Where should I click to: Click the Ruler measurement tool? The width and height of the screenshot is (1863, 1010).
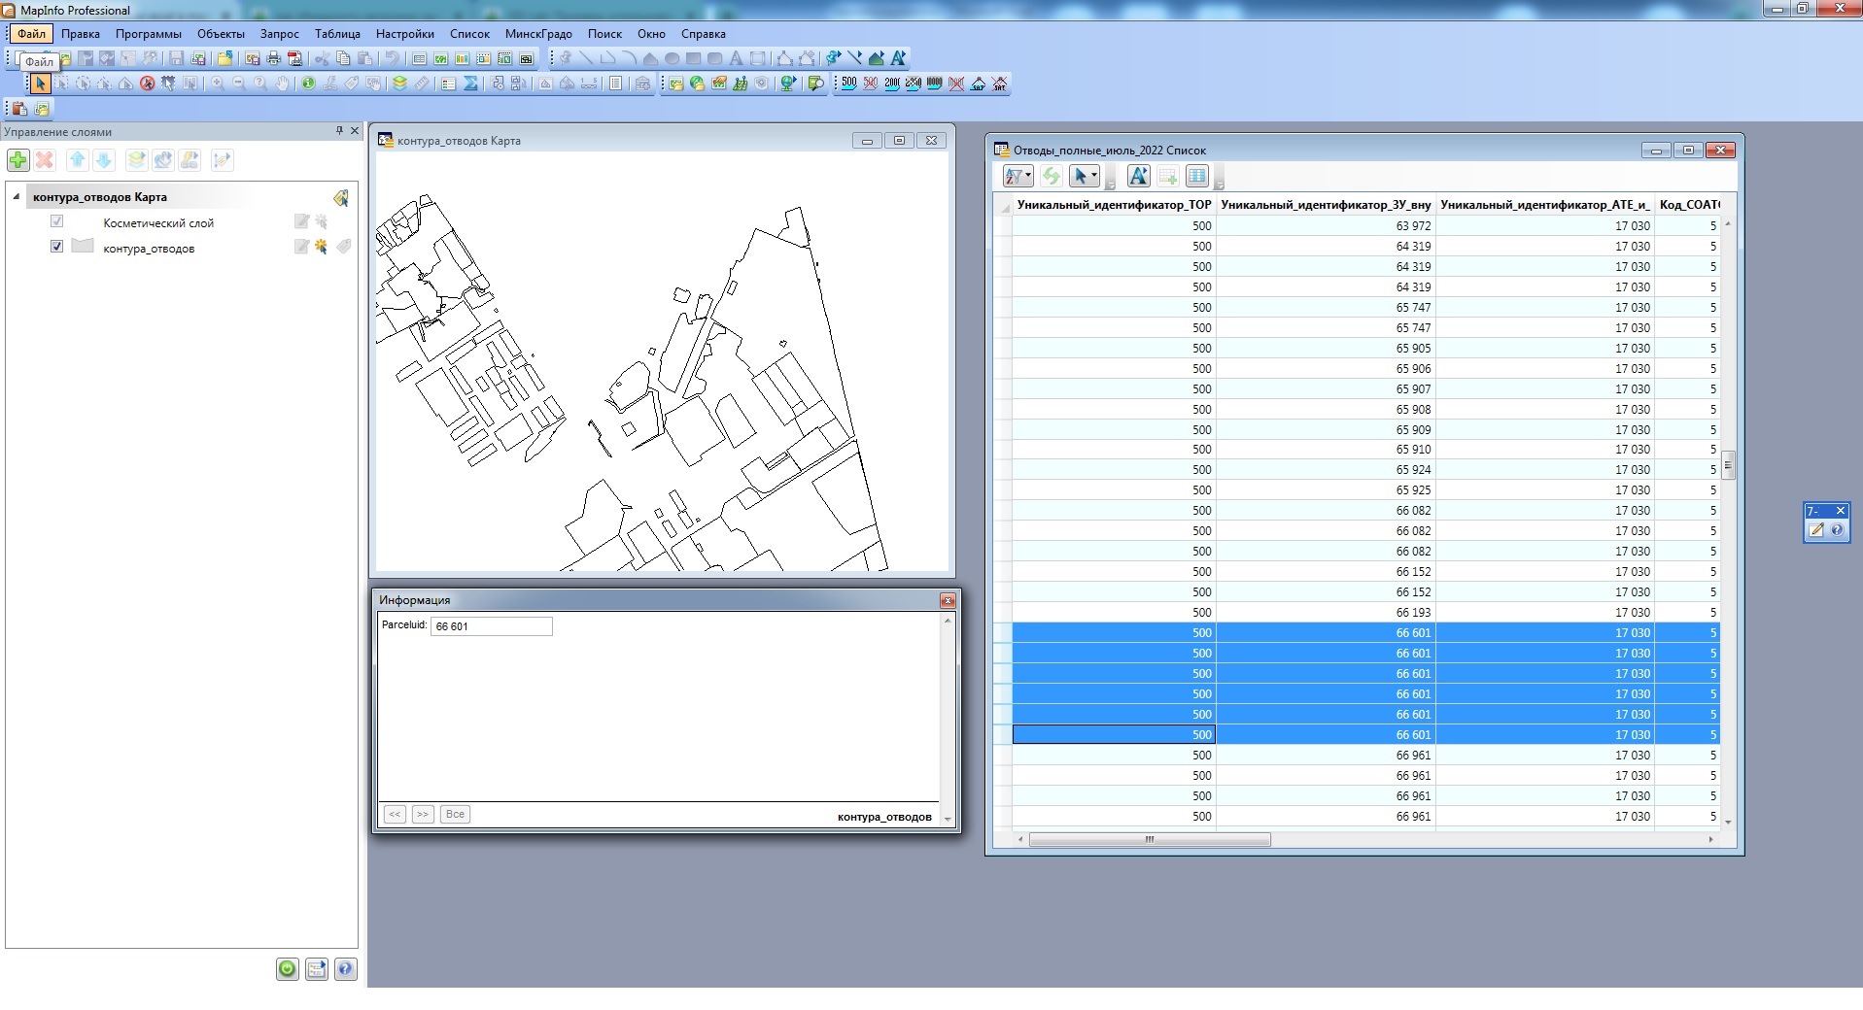[421, 84]
